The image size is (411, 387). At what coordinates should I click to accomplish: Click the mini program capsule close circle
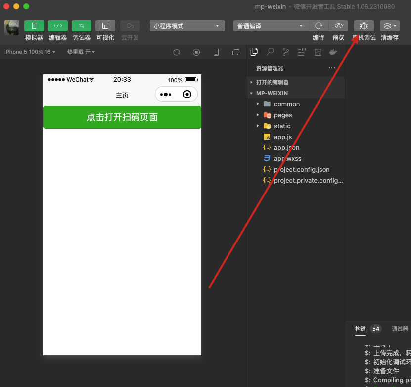187,94
